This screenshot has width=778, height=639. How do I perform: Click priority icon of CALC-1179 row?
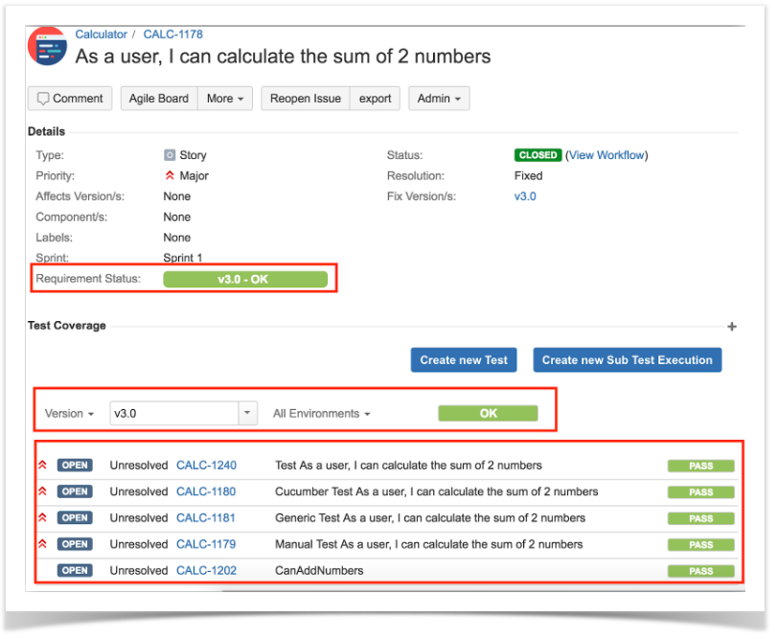coord(43,544)
